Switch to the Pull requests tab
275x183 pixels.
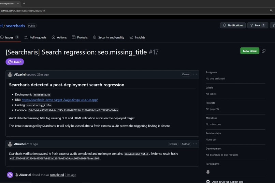tap(35, 37)
